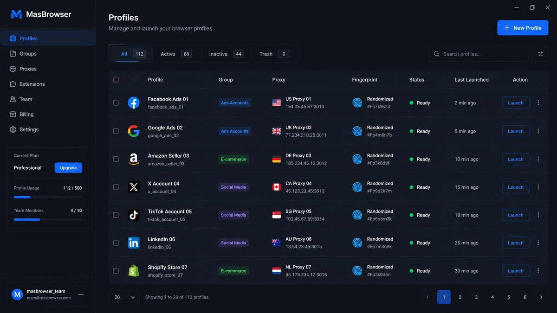
Task: Click the Google Ads 02 profile icon
Action: (x=134, y=131)
